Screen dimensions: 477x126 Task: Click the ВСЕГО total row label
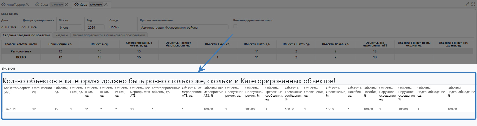click(x=21, y=57)
